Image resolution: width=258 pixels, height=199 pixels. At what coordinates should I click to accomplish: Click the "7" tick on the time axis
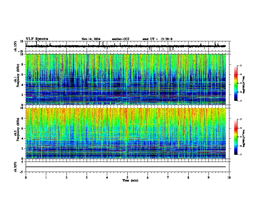pyautogui.click(x=168, y=178)
